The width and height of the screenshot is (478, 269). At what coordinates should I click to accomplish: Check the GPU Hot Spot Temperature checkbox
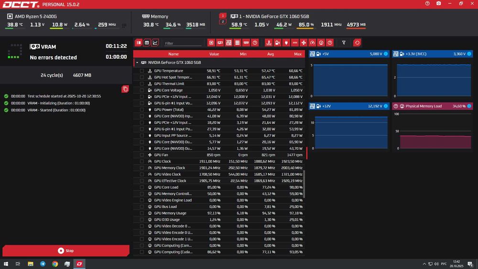tap(142, 77)
